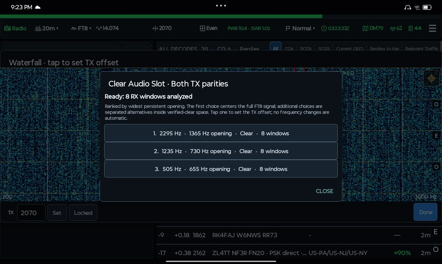Tap the iOS three-dot multitasking control
The height and width of the screenshot is (264, 442).
coord(221,6)
